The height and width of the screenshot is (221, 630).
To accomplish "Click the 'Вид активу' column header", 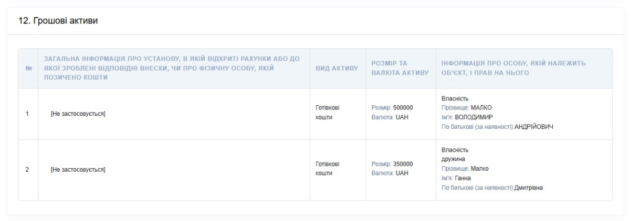I will 337,69.
